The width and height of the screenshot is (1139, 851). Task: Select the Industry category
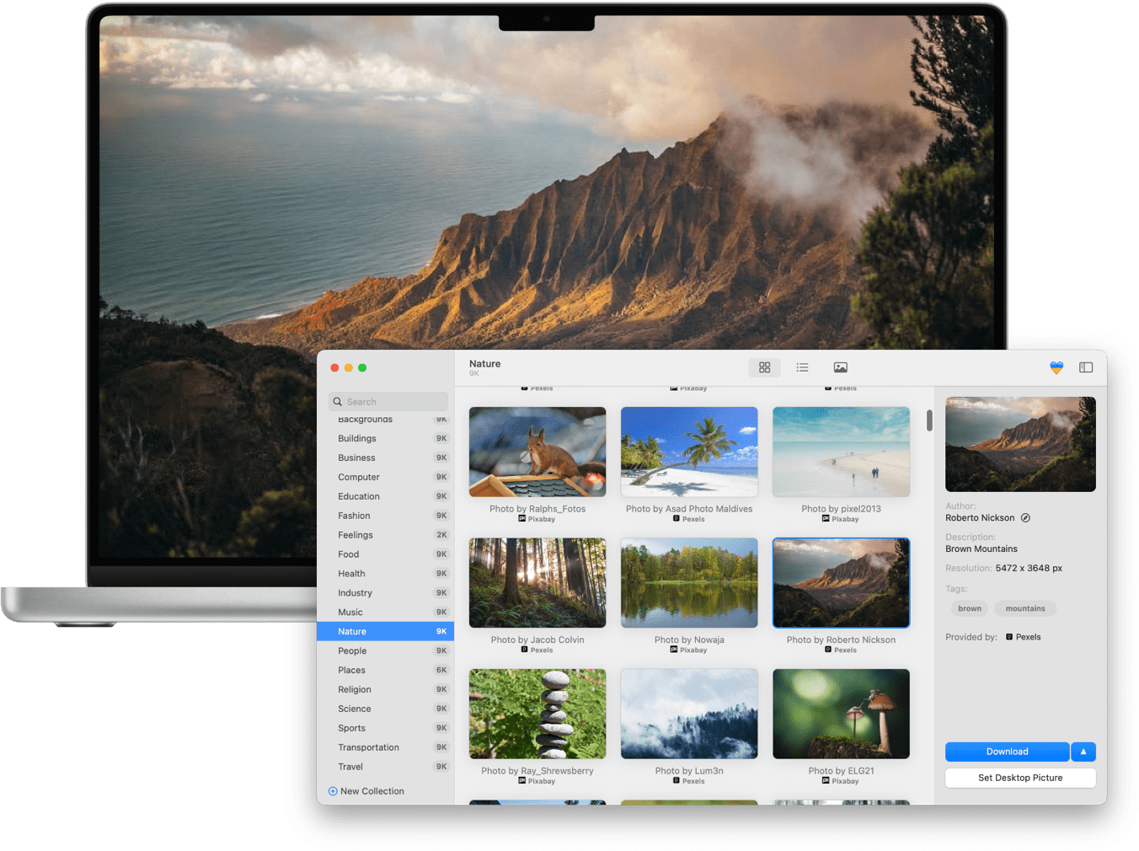click(x=385, y=593)
